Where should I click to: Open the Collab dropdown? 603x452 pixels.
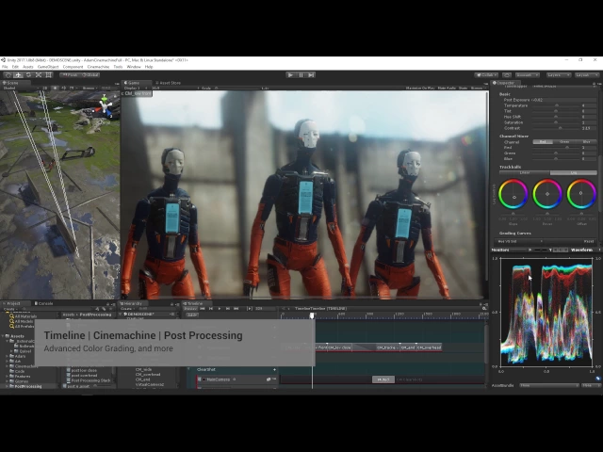(486, 75)
